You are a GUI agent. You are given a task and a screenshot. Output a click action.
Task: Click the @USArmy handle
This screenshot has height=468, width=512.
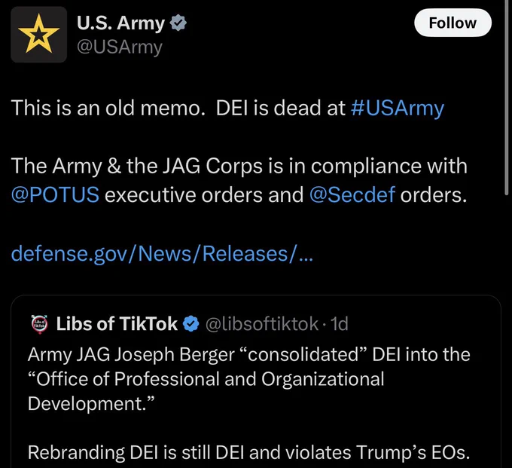(x=120, y=47)
